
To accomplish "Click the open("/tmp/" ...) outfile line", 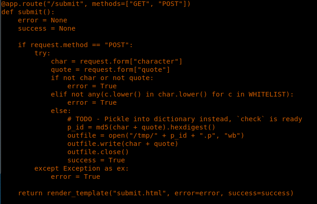I will [x=156, y=135].
